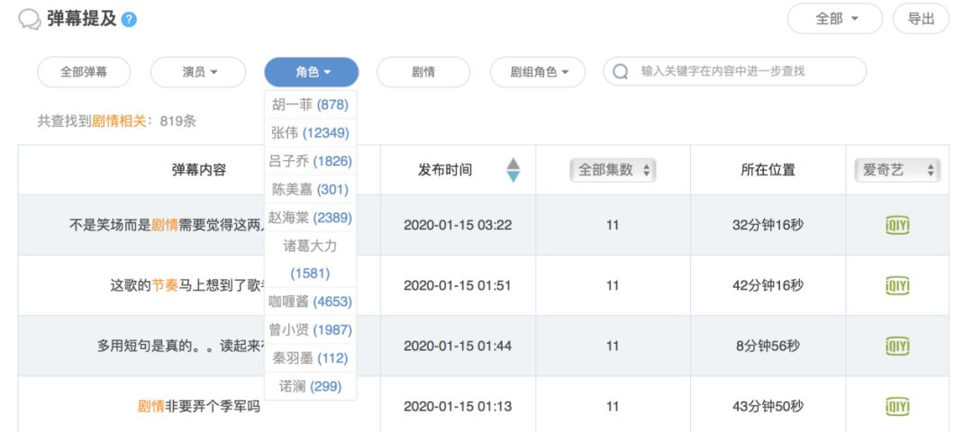Open the 全部集数 episode selector
Image resolution: width=973 pixels, height=432 pixels.
[x=613, y=170]
